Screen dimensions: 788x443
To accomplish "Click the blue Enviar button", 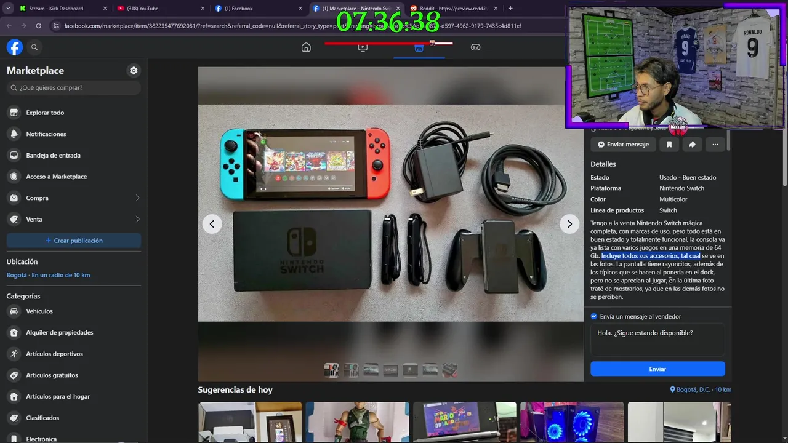I will [x=657, y=369].
